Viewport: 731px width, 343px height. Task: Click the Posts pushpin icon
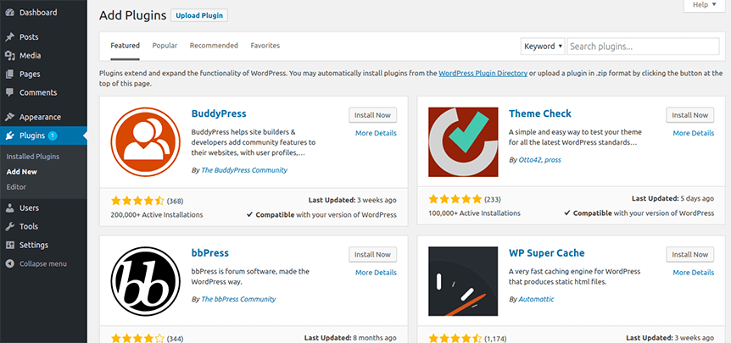pos(10,37)
